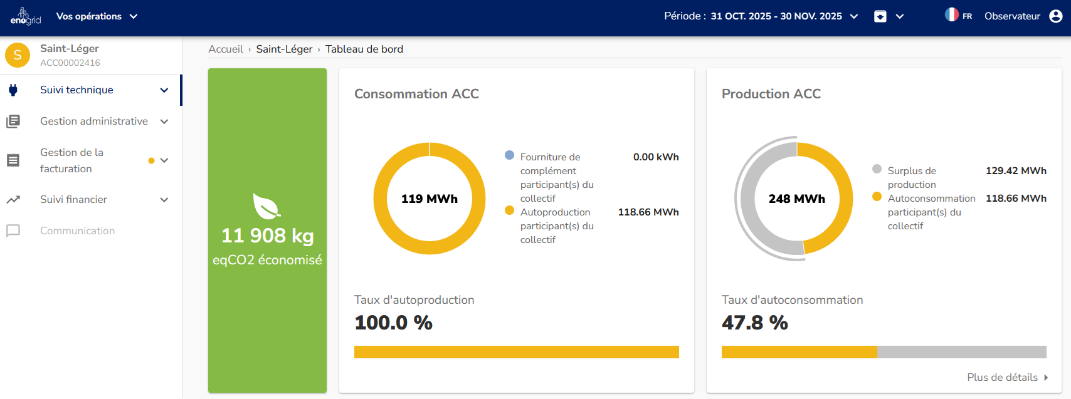Open the user account profile icon

[x=1056, y=16]
